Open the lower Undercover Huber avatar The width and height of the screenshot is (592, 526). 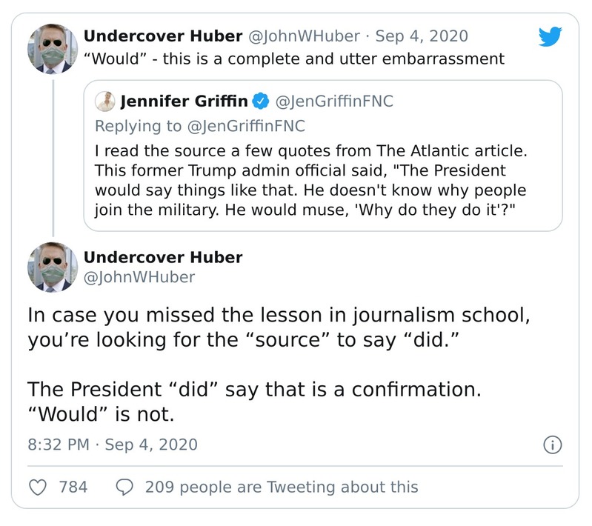point(53,267)
